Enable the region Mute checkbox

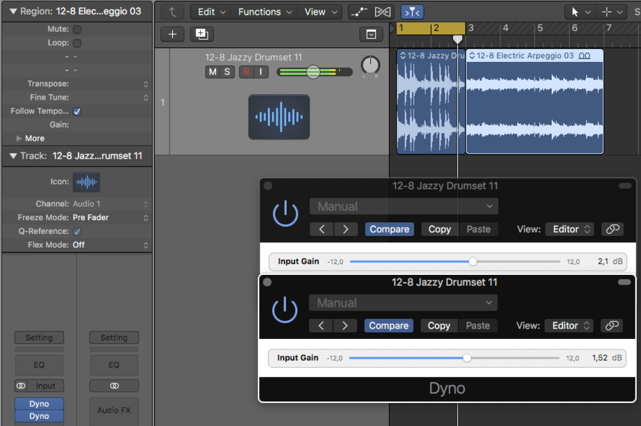[x=77, y=30]
